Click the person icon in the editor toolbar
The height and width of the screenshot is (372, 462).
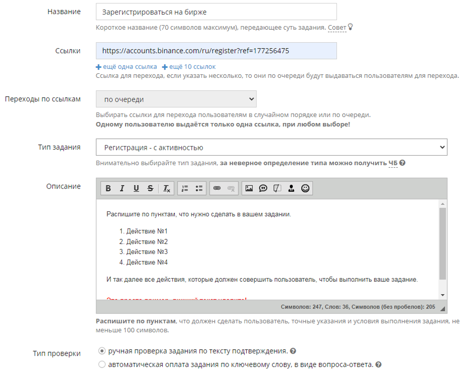click(x=291, y=188)
